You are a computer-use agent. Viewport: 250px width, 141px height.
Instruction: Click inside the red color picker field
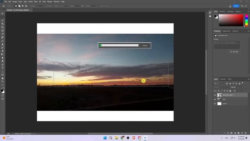coord(231,20)
